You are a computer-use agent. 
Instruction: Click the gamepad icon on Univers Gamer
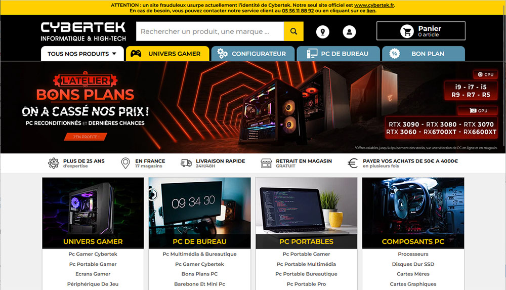[x=136, y=54]
